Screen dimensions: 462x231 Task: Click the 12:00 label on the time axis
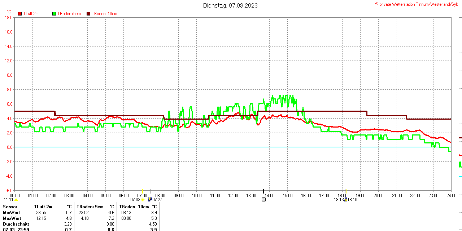click(x=233, y=196)
